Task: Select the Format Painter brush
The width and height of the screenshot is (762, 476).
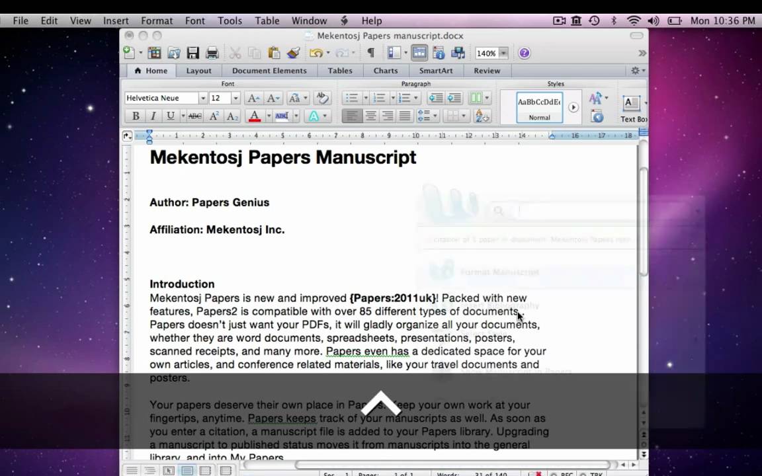Action: click(293, 53)
